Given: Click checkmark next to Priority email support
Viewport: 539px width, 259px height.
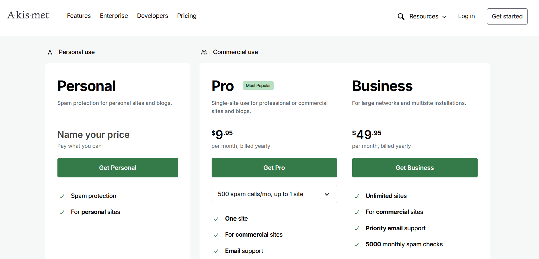Looking at the screenshot, I should [357, 228].
